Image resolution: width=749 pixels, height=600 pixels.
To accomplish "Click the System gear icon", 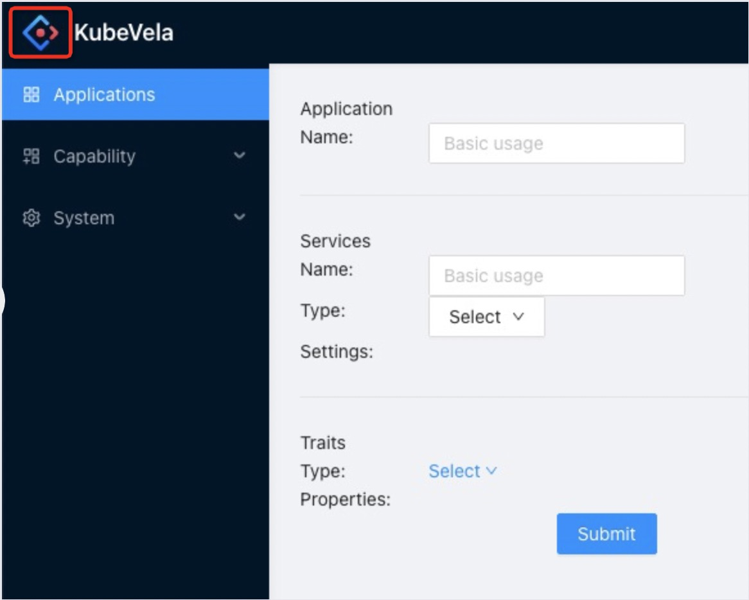I will coord(30,218).
